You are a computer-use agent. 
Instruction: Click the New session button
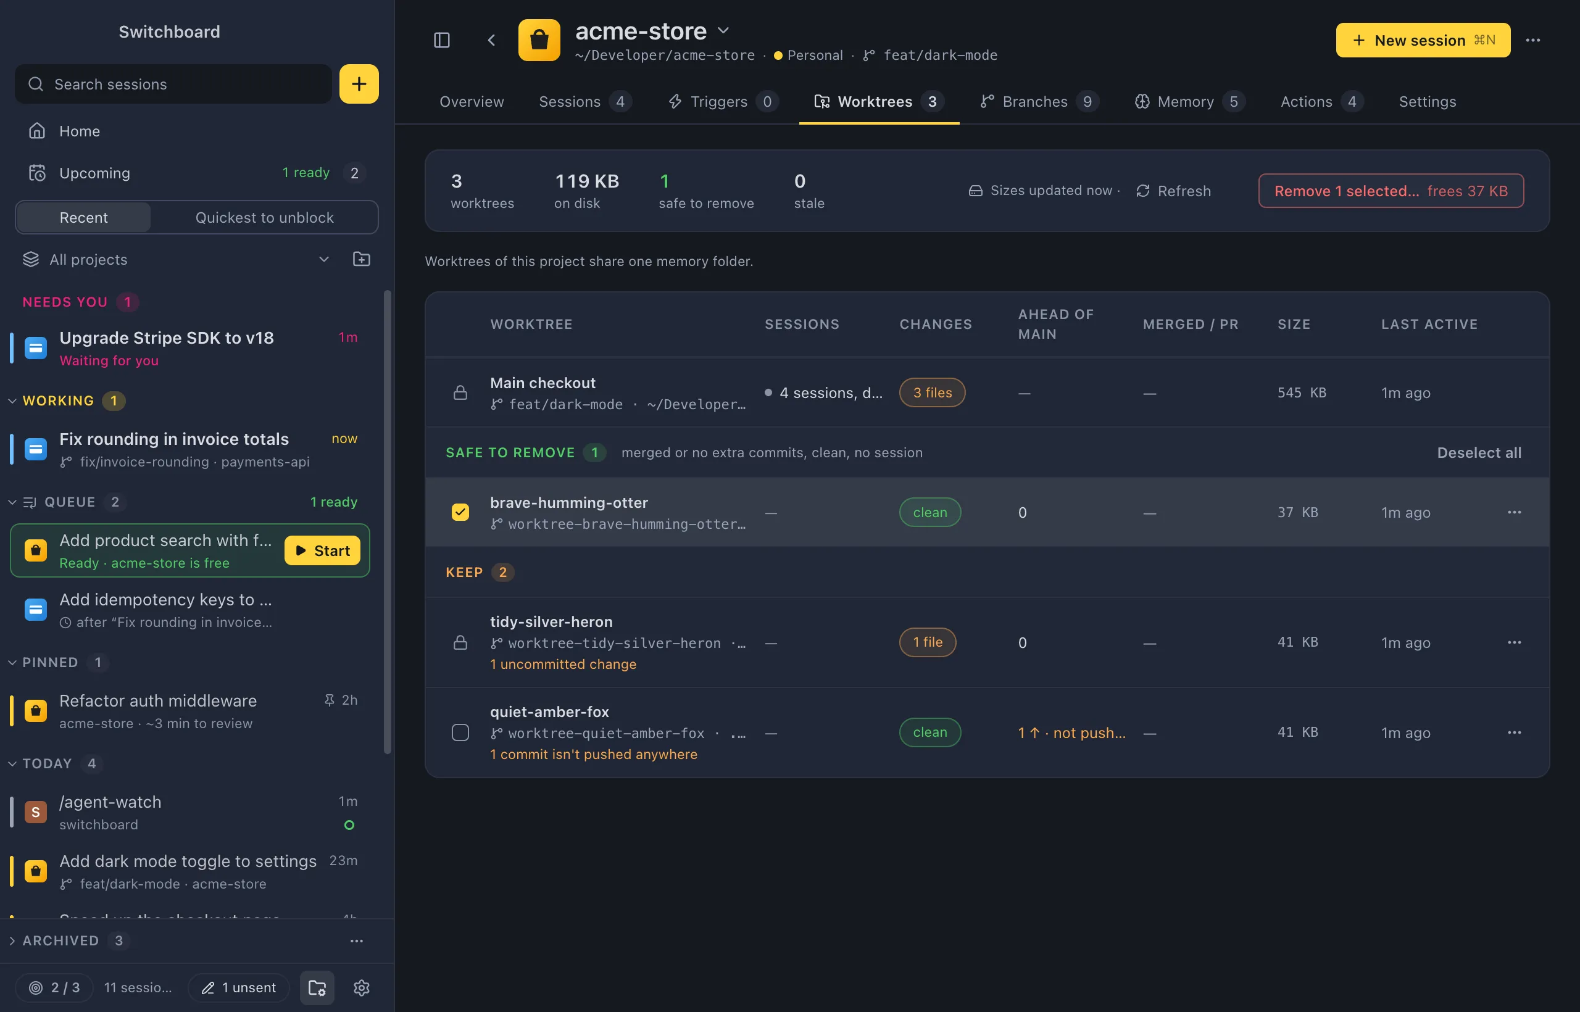click(1423, 40)
